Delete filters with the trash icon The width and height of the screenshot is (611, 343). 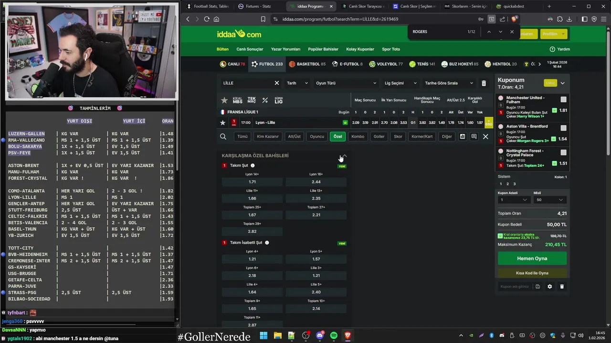(x=484, y=83)
